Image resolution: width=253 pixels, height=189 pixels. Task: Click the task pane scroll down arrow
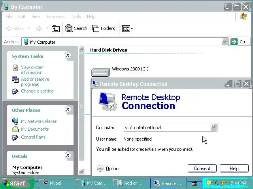pyautogui.click(x=82, y=172)
